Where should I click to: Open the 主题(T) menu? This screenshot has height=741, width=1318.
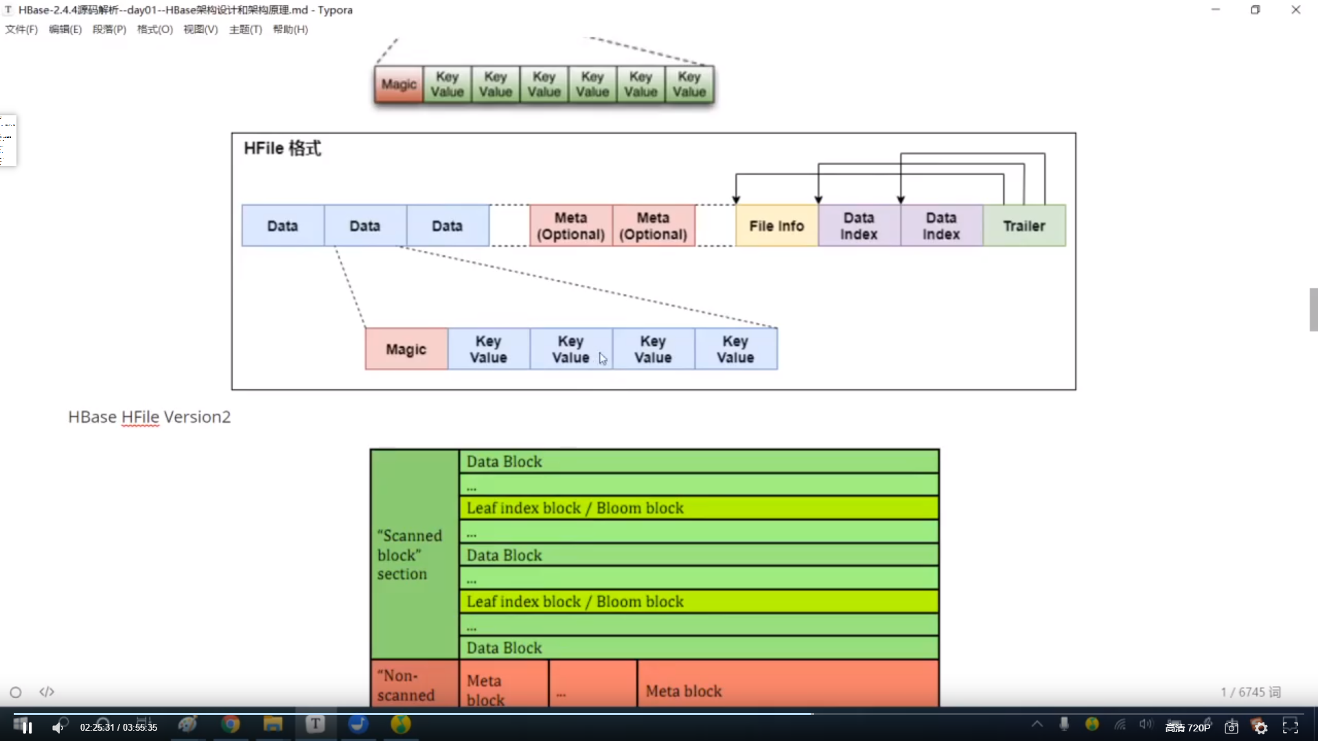click(245, 30)
